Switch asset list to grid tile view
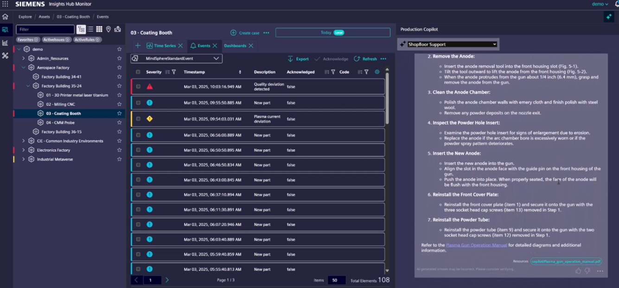The height and width of the screenshot is (288, 619). [x=99, y=29]
